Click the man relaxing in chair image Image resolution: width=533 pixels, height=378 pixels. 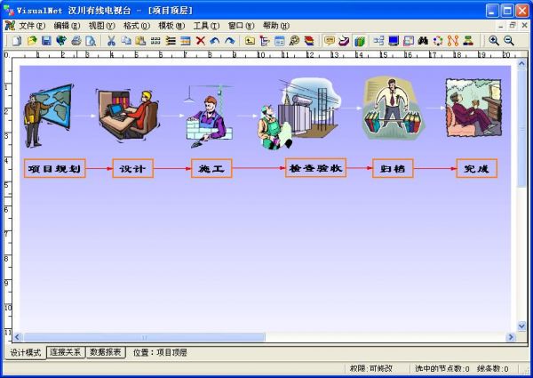pos(473,108)
